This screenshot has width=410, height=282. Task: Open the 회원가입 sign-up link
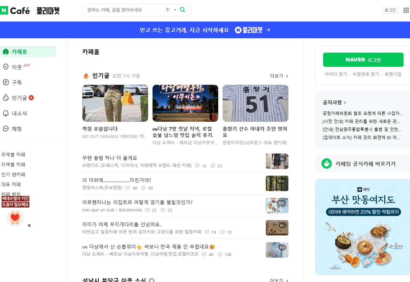393,74
